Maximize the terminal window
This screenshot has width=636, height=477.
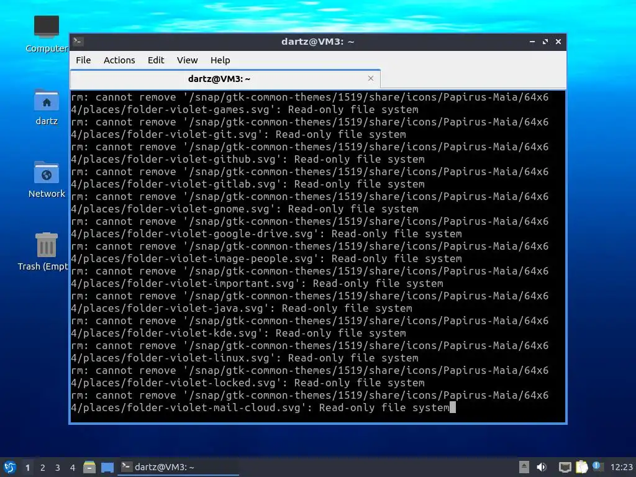click(545, 42)
